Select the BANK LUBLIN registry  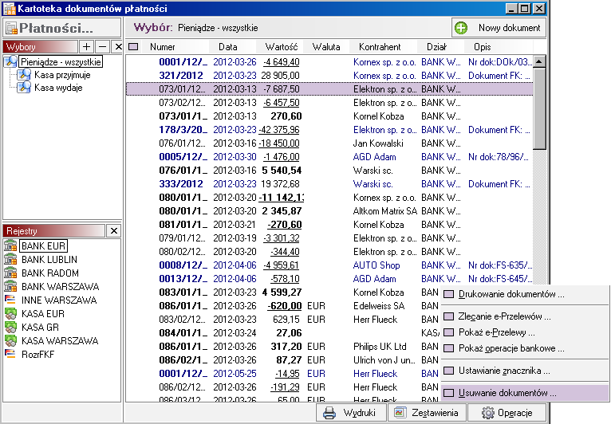[49, 260]
